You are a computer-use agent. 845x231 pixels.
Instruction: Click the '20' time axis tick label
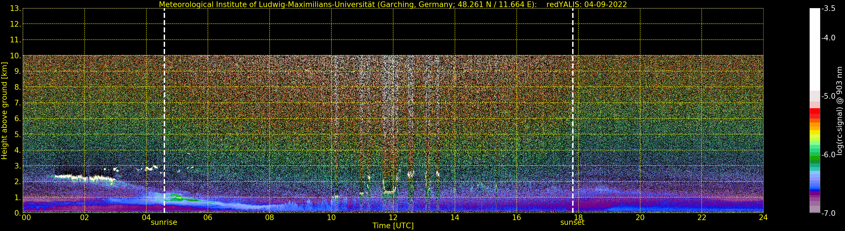tap(640, 218)
